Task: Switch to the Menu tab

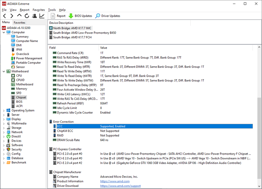Action: pos(6,22)
